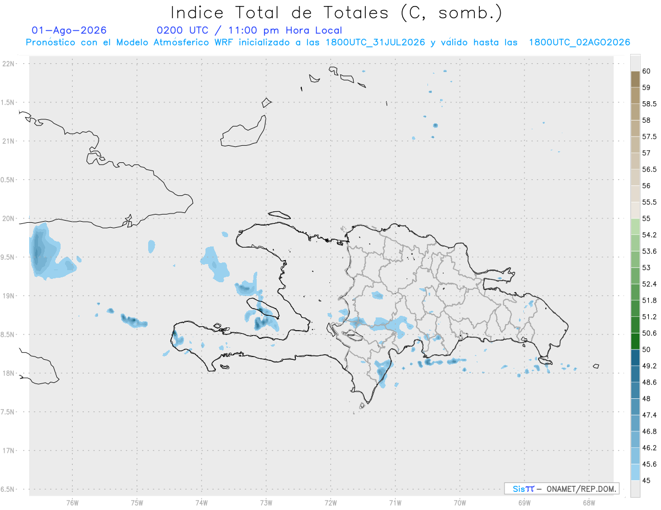This screenshot has height=510, width=661.
Task: Click the "17N" latitude label
Action: [x=9, y=451]
